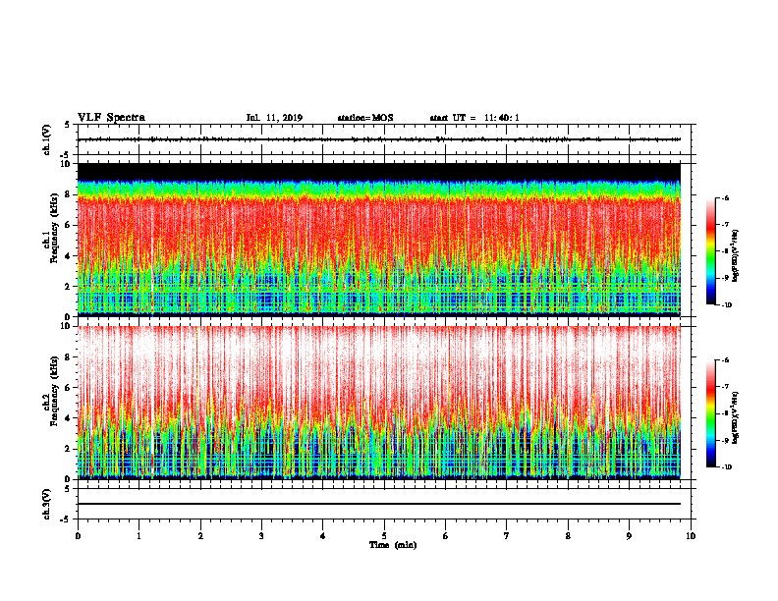The height and width of the screenshot is (601, 778).
Task: Click the flat ch.3 voltage trace
Action: (x=379, y=504)
